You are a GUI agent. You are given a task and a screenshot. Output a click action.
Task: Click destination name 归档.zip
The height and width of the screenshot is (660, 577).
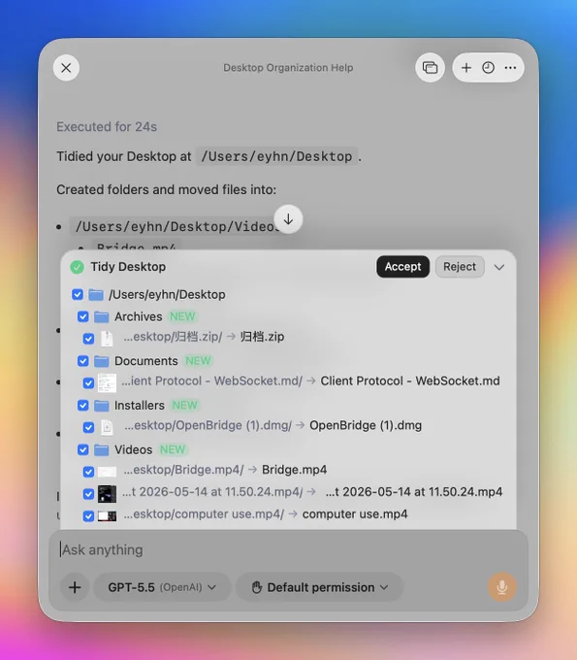click(x=262, y=337)
